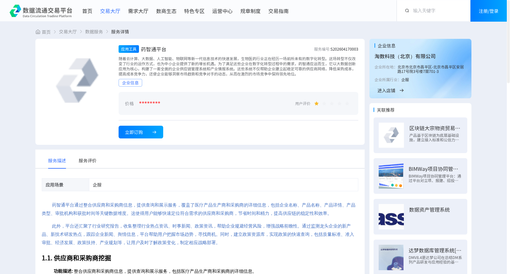Click the 关联推荐 section heading
The height and width of the screenshot is (274, 510).
click(386, 110)
